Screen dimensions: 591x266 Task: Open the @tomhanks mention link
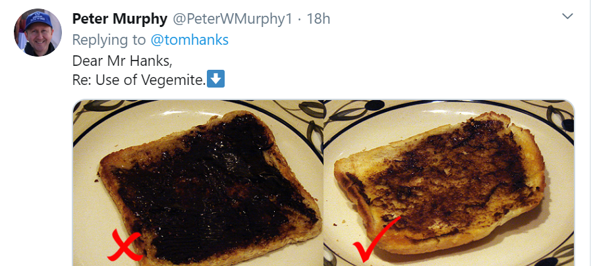190,40
